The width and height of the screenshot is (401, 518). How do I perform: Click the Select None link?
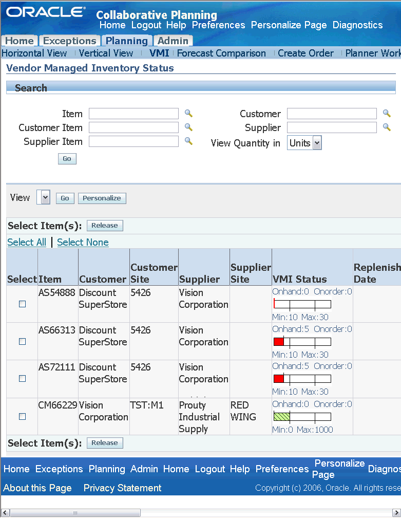pos(83,242)
